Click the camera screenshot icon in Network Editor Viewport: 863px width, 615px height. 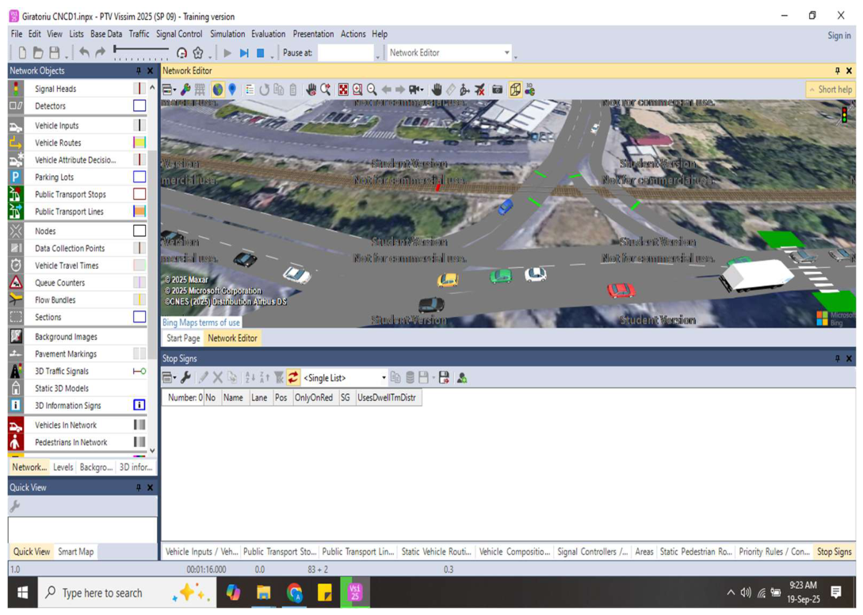[498, 90]
